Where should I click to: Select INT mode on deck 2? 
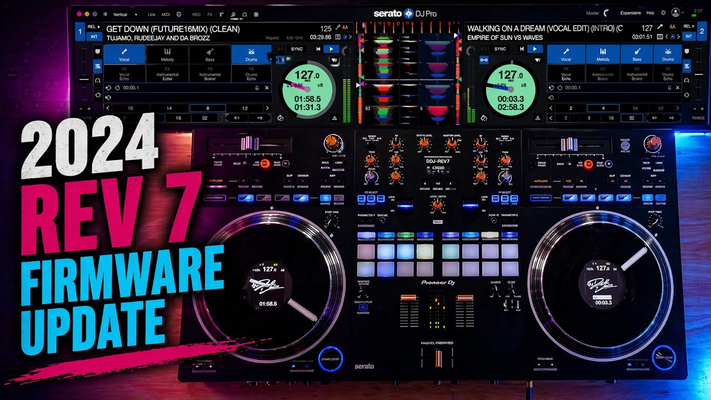[x=688, y=37]
